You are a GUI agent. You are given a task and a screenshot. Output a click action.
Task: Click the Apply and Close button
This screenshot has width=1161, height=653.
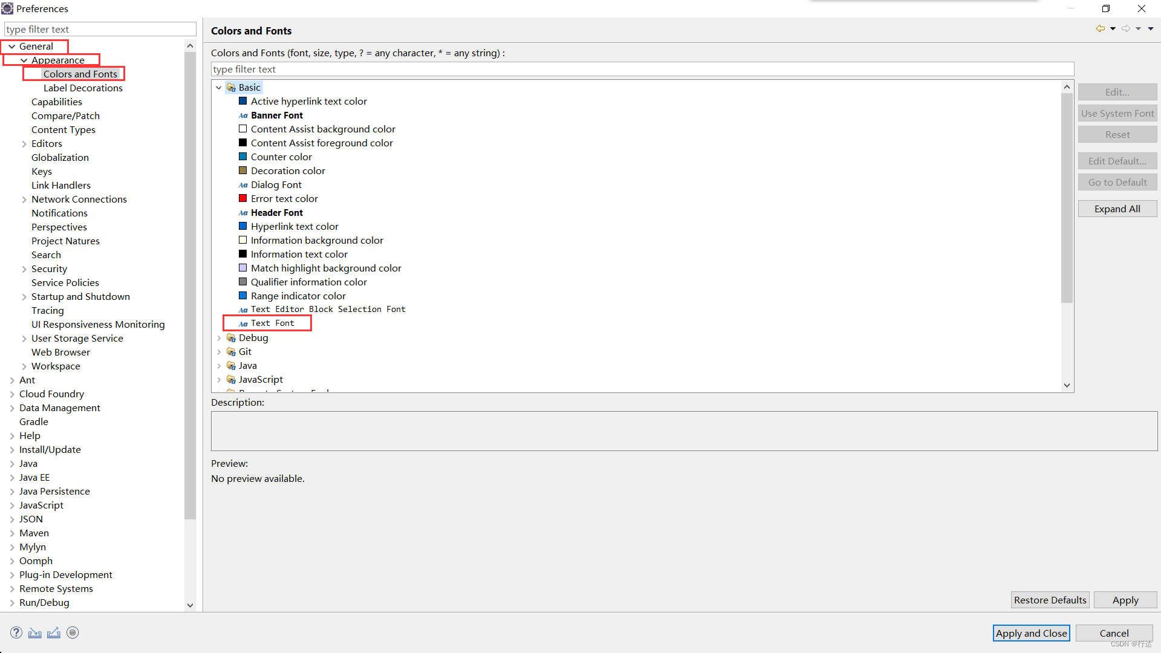pos(1031,633)
